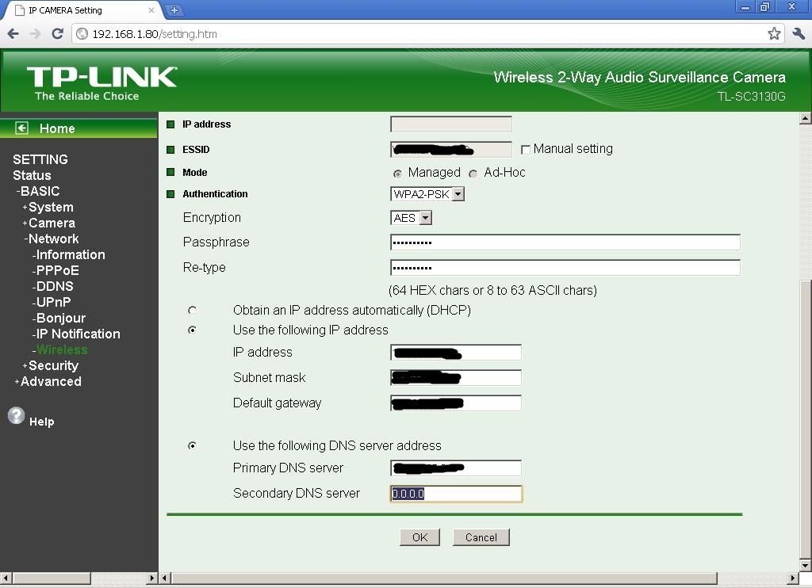812x588 pixels.
Task: Click main horizontal scrollbar right arrow
Action: 793,578
